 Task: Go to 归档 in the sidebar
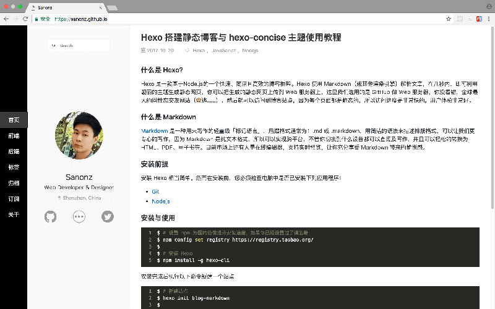14,184
